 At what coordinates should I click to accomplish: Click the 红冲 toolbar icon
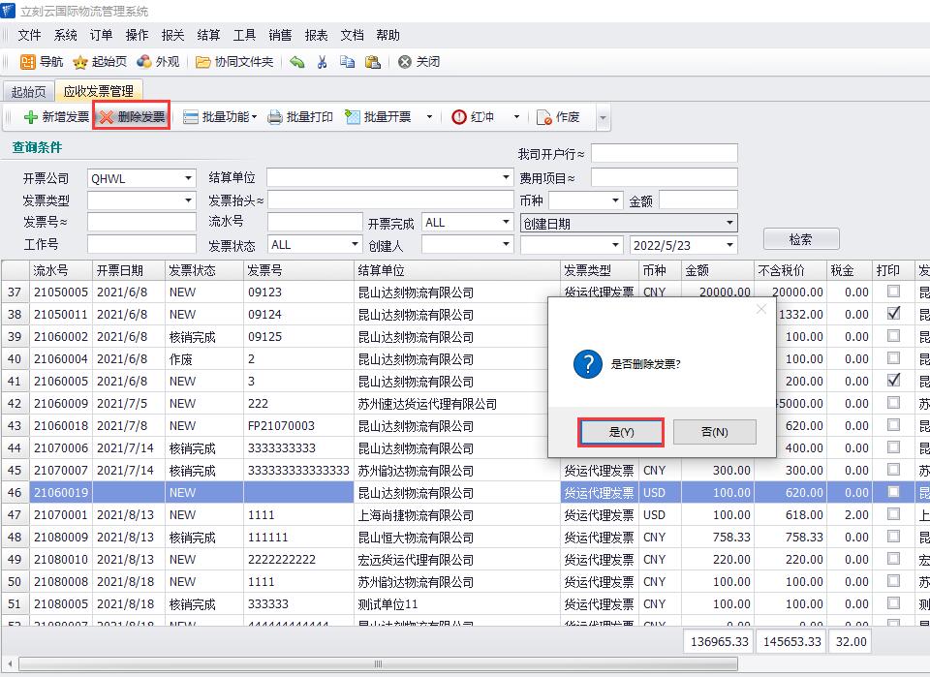coord(459,117)
